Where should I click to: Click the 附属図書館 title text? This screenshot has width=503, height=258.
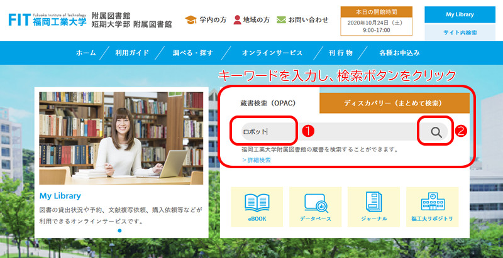111,16
